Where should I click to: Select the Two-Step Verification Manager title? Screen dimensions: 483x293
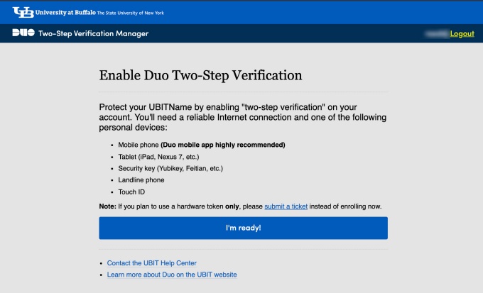click(93, 33)
